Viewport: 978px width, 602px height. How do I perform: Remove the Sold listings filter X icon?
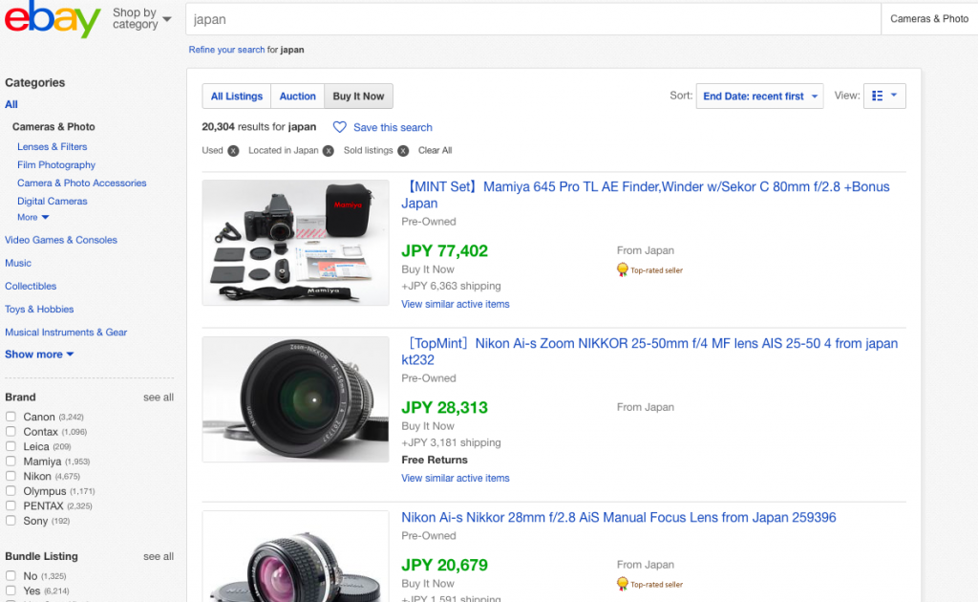(x=403, y=151)
